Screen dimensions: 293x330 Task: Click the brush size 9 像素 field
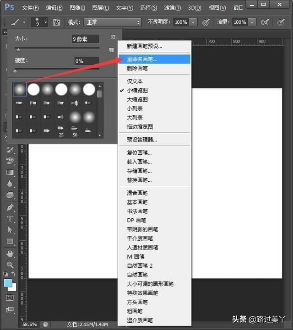click(86, 39)
